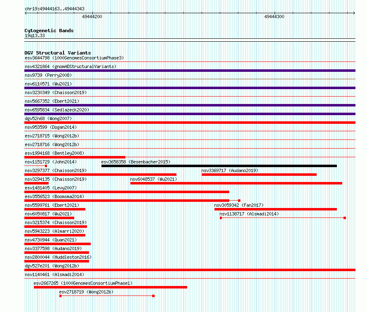Click the black esv3658358 variant bar
This screenshot has width=367, height=312.
coord(219,166)
